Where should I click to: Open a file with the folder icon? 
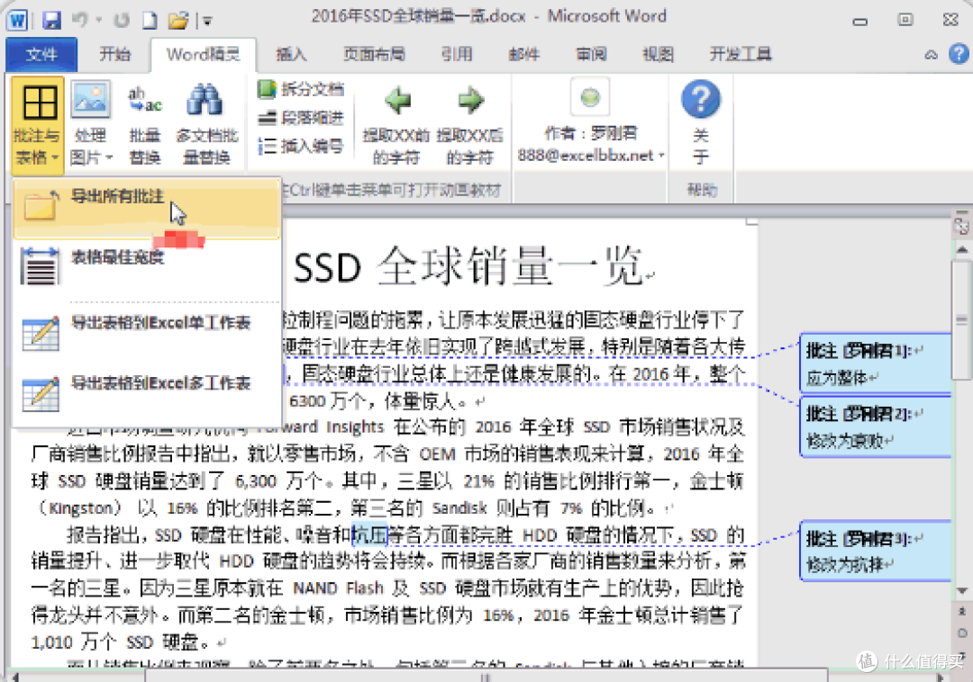178,21
